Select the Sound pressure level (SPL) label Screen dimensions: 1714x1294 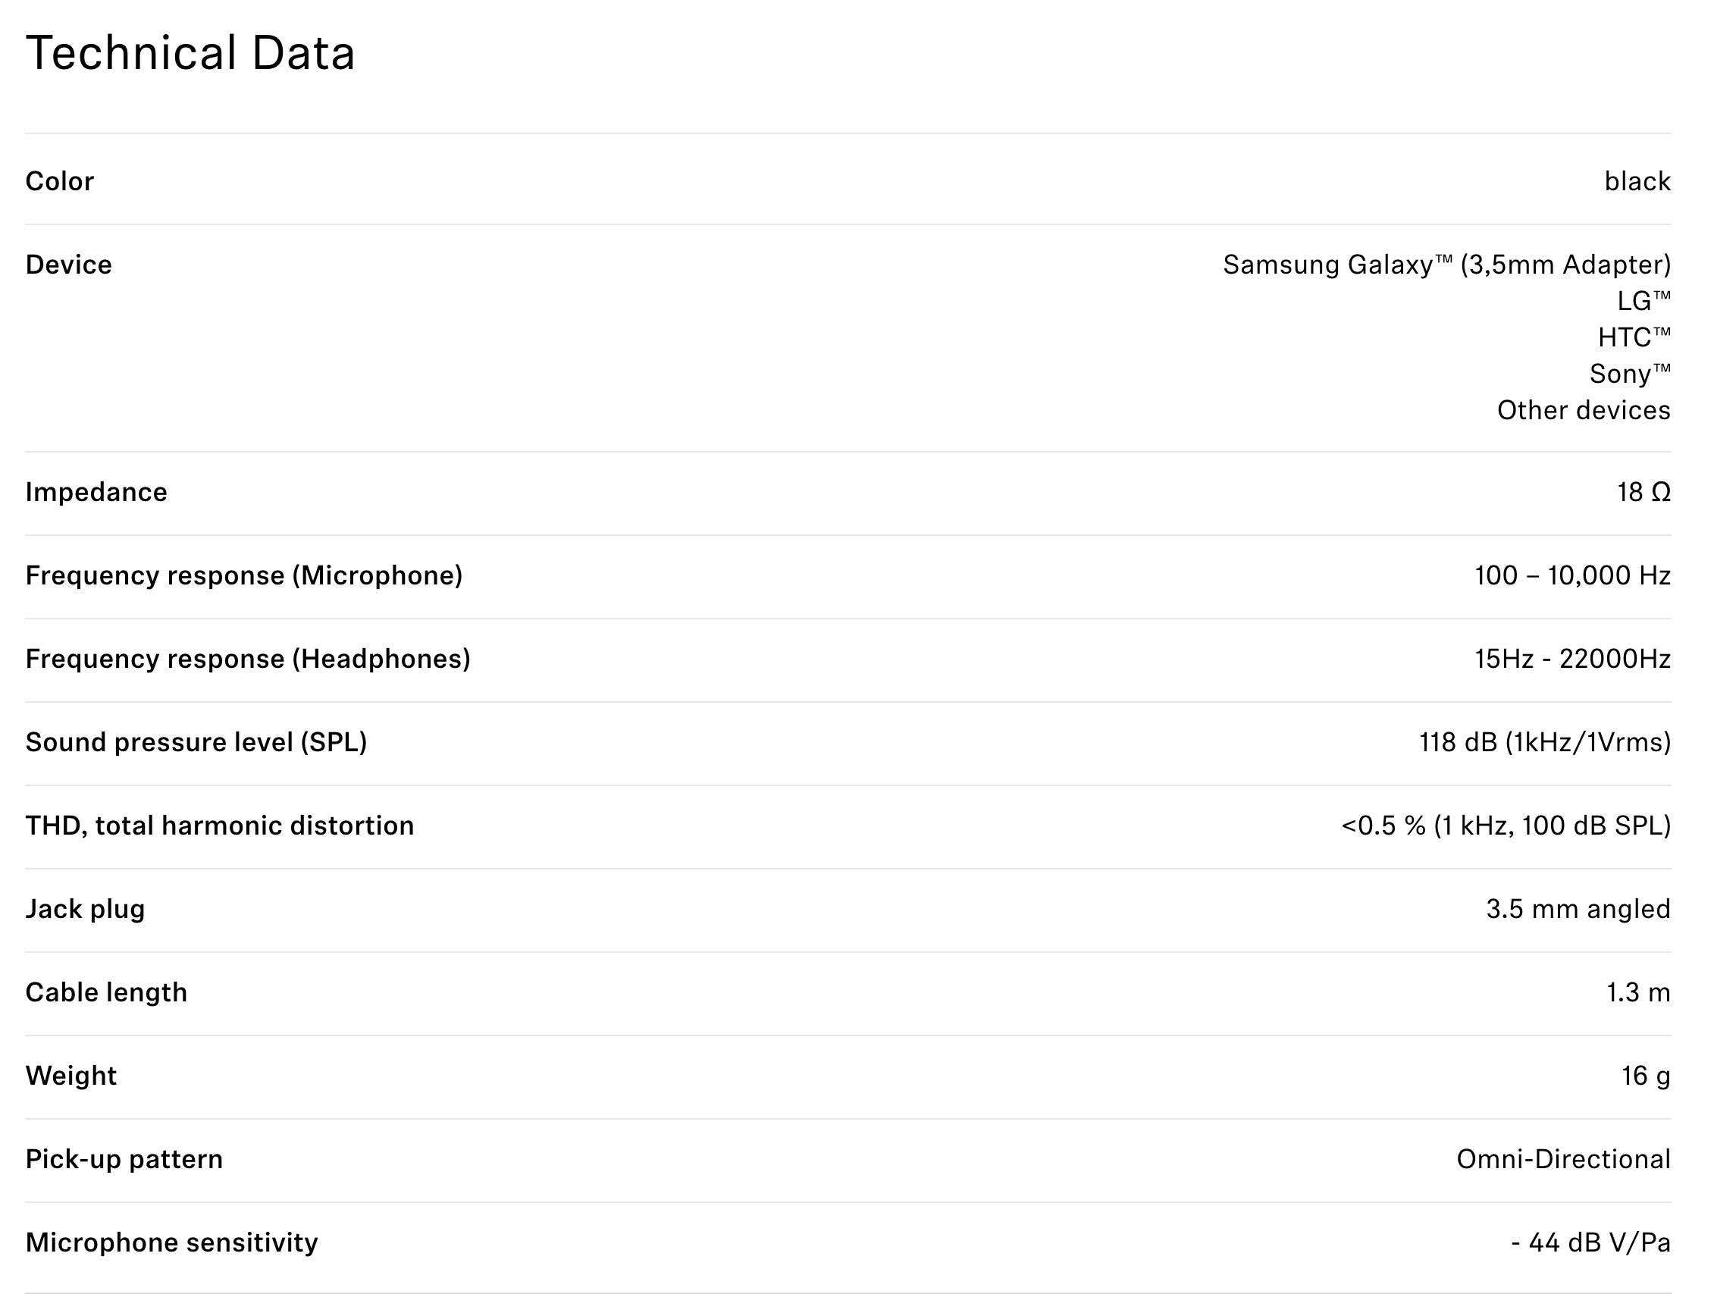point(196,742)
